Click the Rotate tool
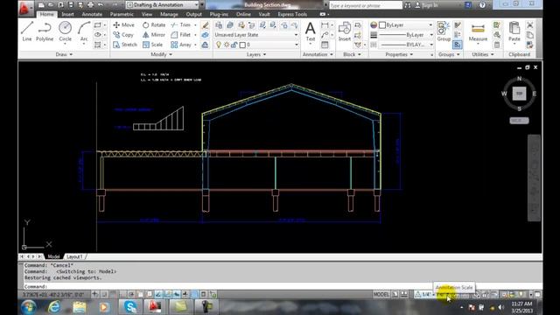560x315 pixels. click(x=154, y=25)
